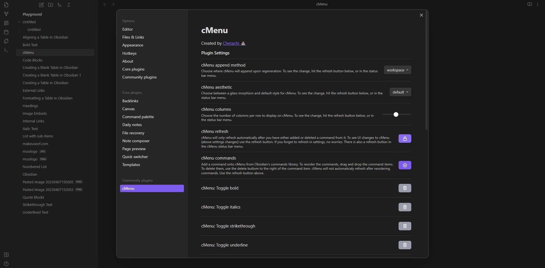Screen dimensions: 545x268
Task: Click the insert template ribbon icon
Action: [x=6, y=41]
